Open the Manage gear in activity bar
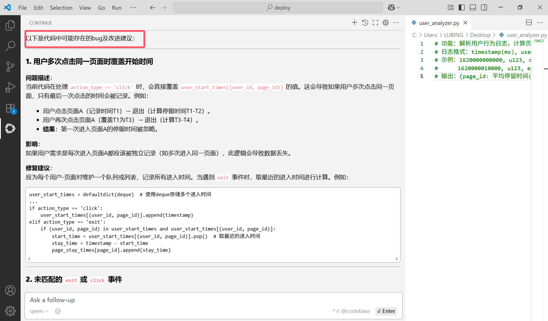Screen dimensions: 548x321 tap(10, 311)
